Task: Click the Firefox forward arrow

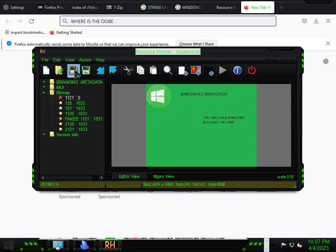Action: click(x=20, y=21)
